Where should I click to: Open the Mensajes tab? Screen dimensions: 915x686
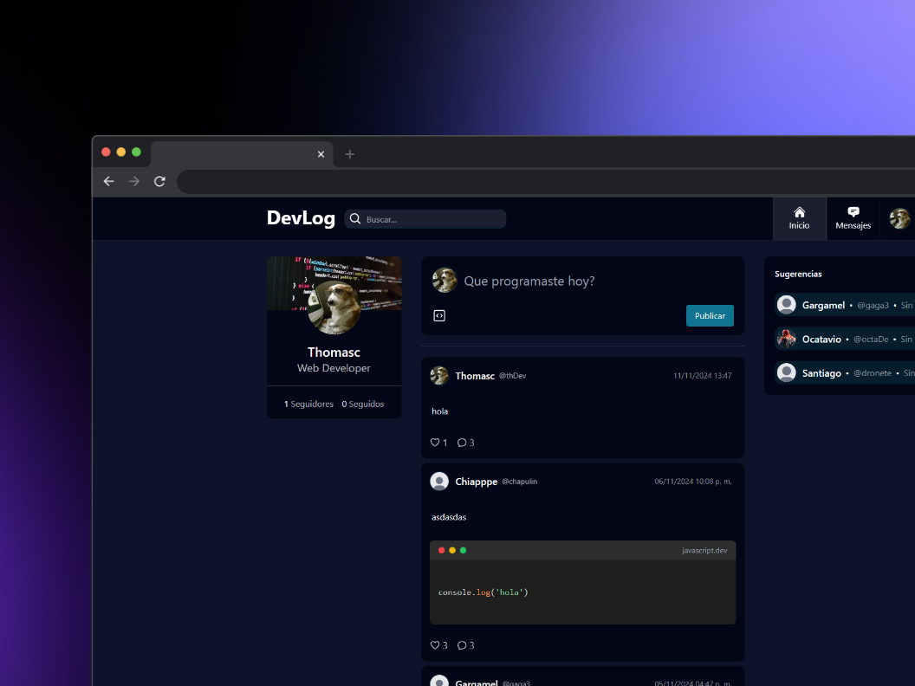(x=853, y=219)
